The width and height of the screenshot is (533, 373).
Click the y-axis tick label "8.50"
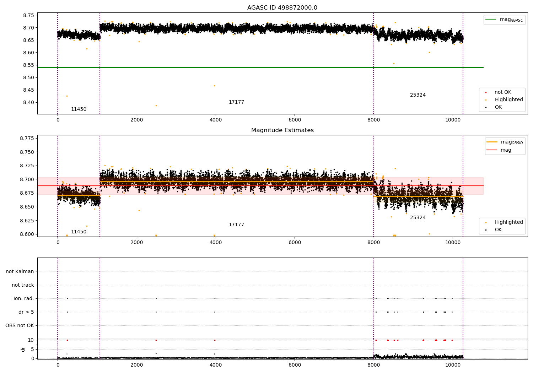[28, 77]
